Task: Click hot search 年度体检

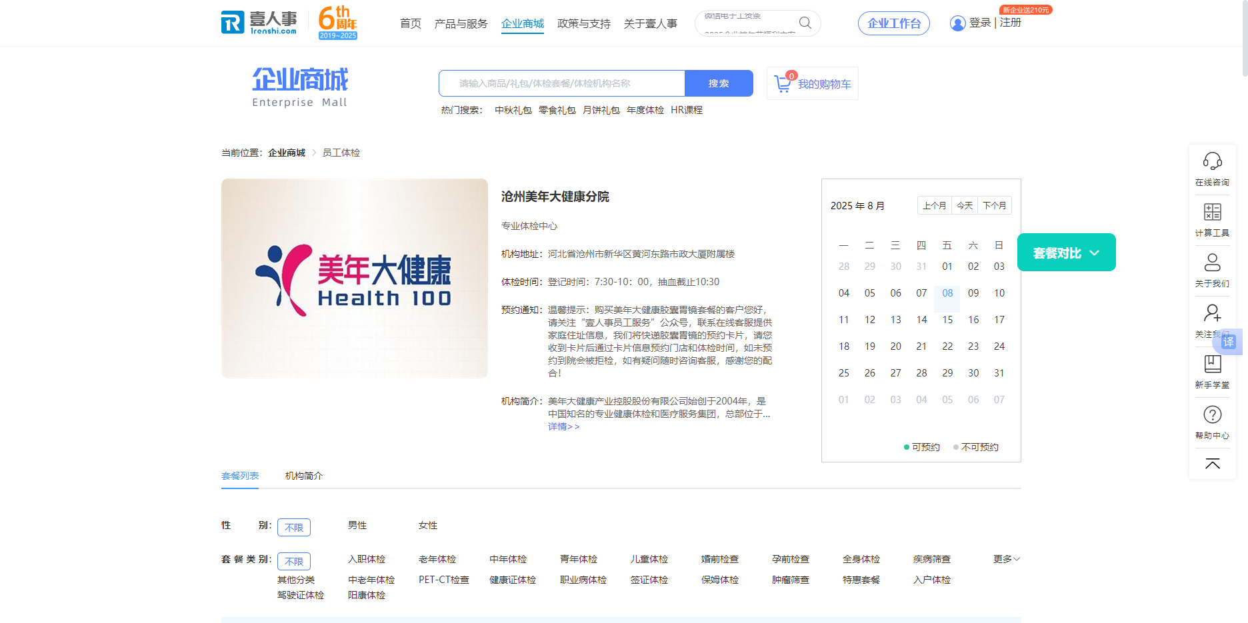Action: click(645, 110)
